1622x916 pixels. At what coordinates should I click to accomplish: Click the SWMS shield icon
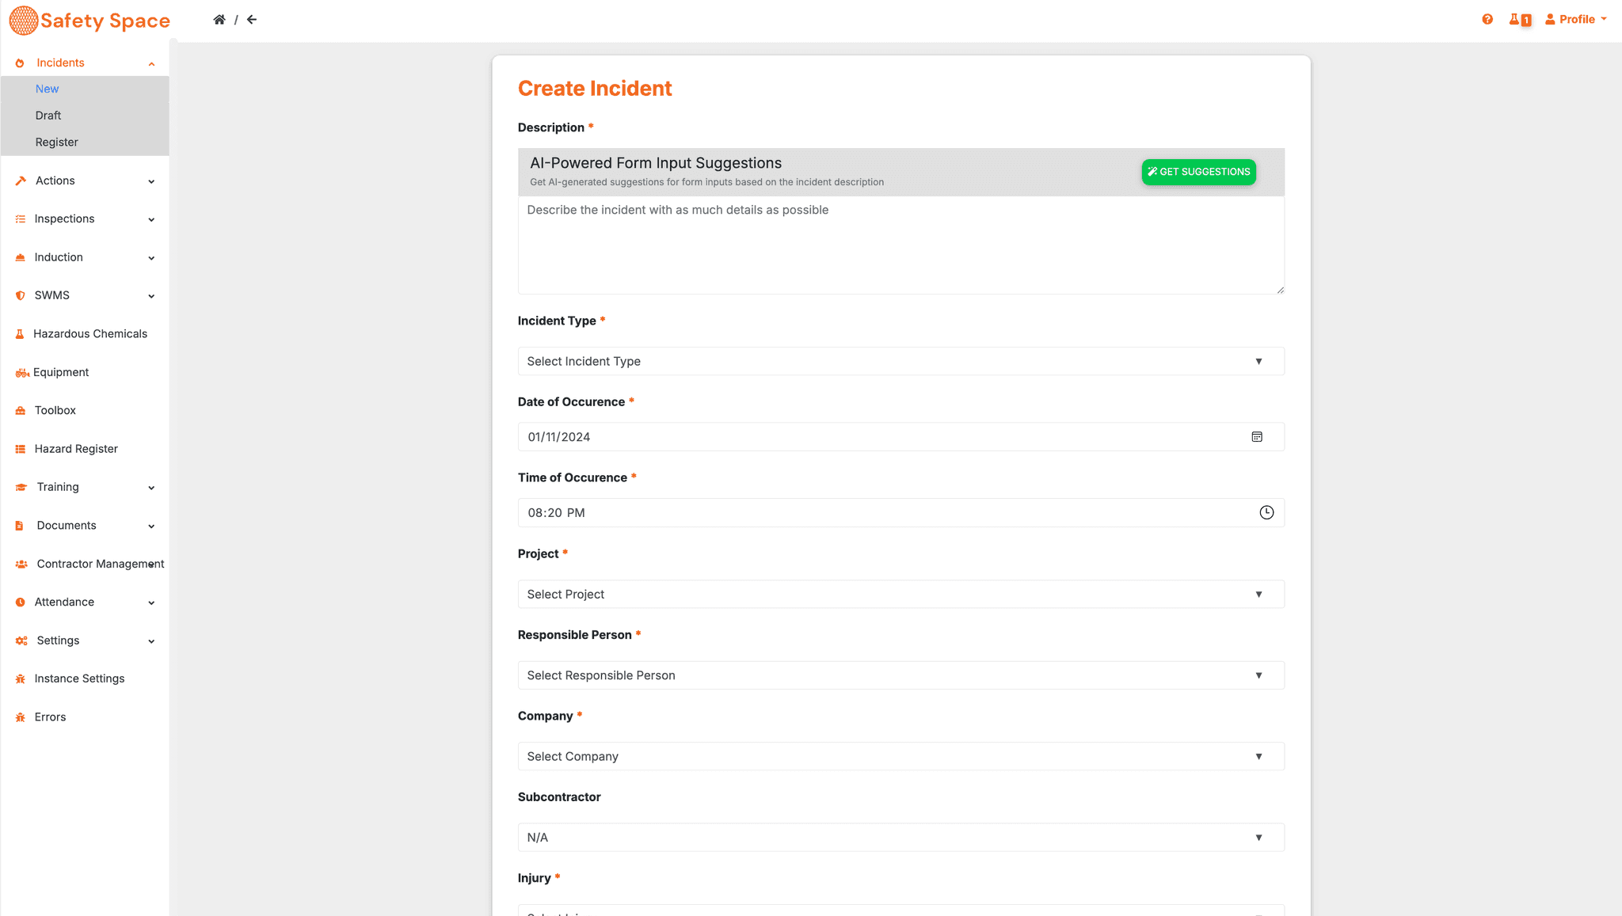[x=21, y=296]
